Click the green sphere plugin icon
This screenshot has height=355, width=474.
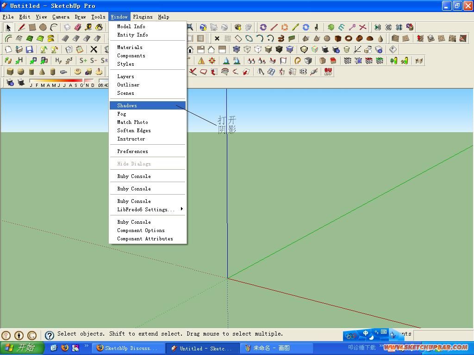331,27
